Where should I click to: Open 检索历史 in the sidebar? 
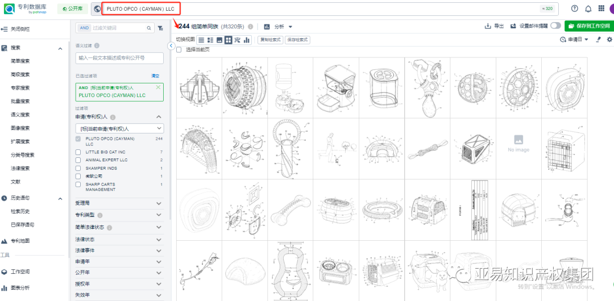pos(20,211)
